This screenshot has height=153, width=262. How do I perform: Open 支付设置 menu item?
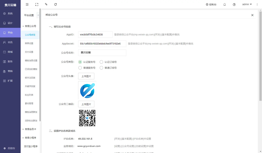click(29, 52)
